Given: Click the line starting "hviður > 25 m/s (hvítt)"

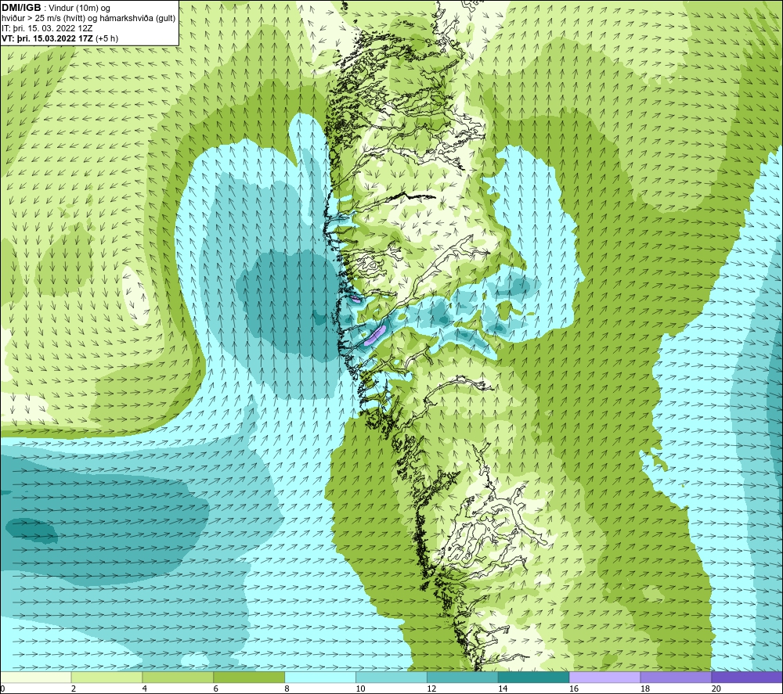Looking at the screenshot, I should [x=89, y=18].
